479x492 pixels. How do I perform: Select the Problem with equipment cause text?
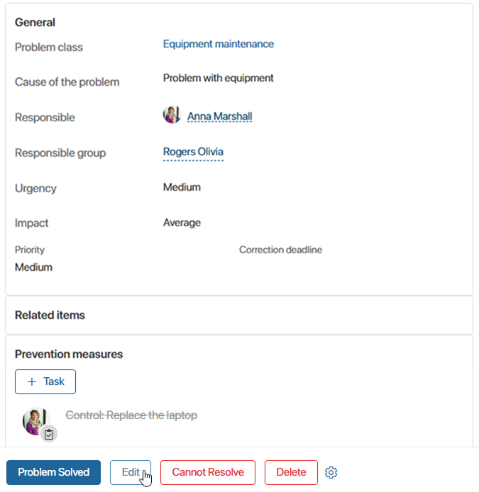[x=219, y=78]
